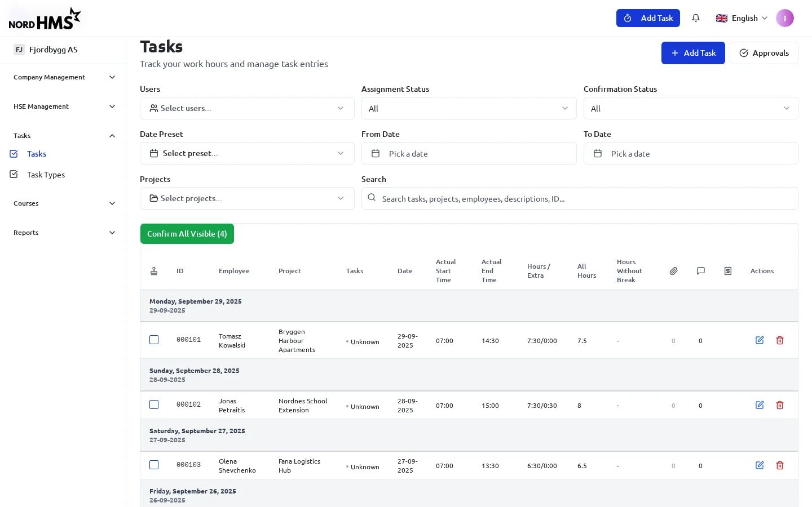This screenshot has width=812, height=507.
Task: Click the attachments paperclip column icon
Action: (673, 271)
